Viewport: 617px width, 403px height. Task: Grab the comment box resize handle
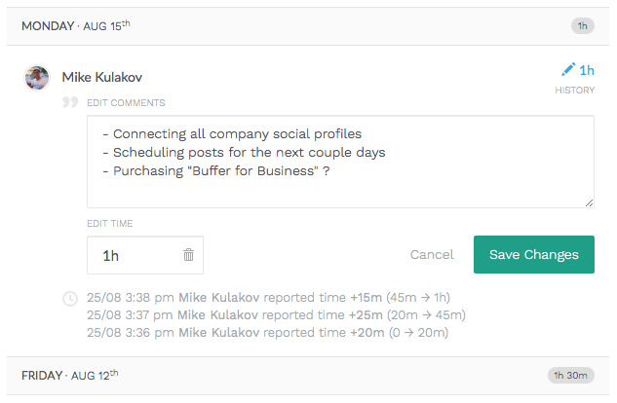(589, 202)
